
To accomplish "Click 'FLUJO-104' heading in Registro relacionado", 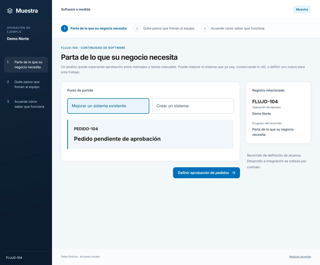I will pos(265,102).
